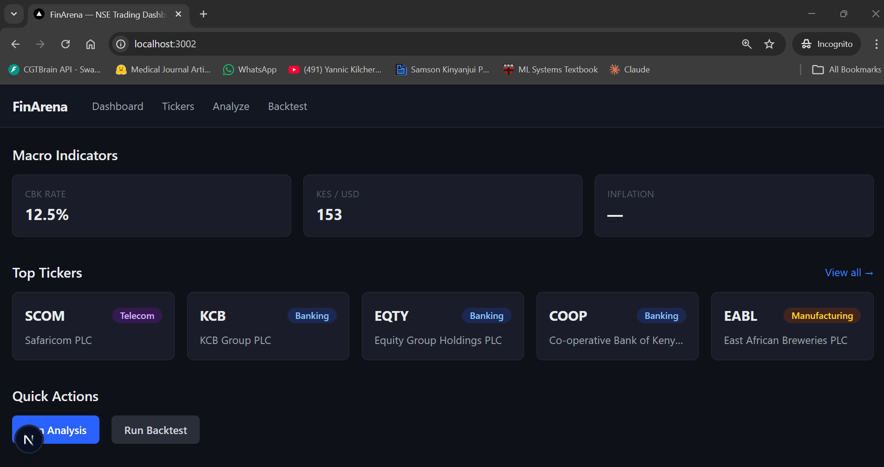Reload the current page
This screenshot has width=884, height=467.
pos(65,44)
